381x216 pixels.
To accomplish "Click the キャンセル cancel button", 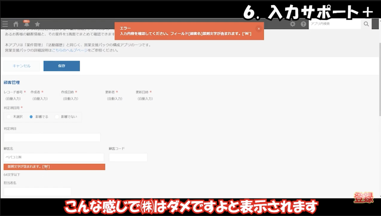I will (x=21, y=66).
